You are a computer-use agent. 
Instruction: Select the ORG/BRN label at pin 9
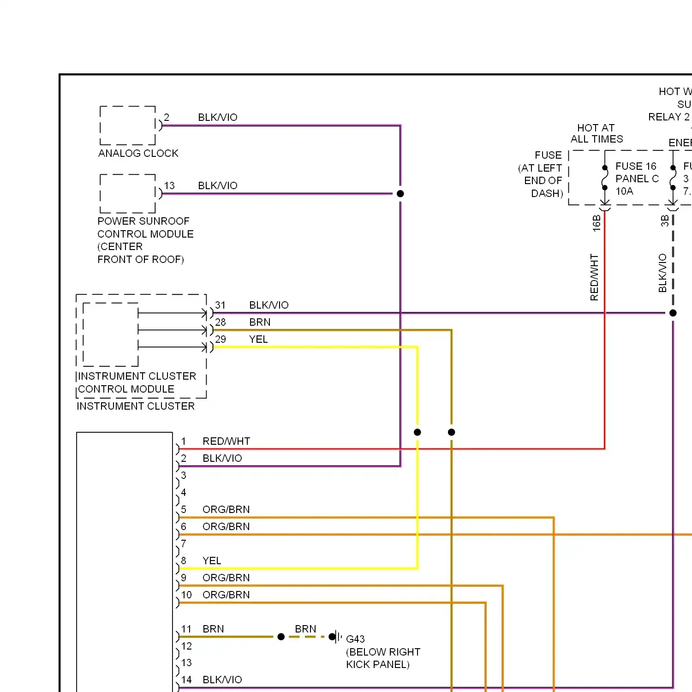[x=226, y=578]
